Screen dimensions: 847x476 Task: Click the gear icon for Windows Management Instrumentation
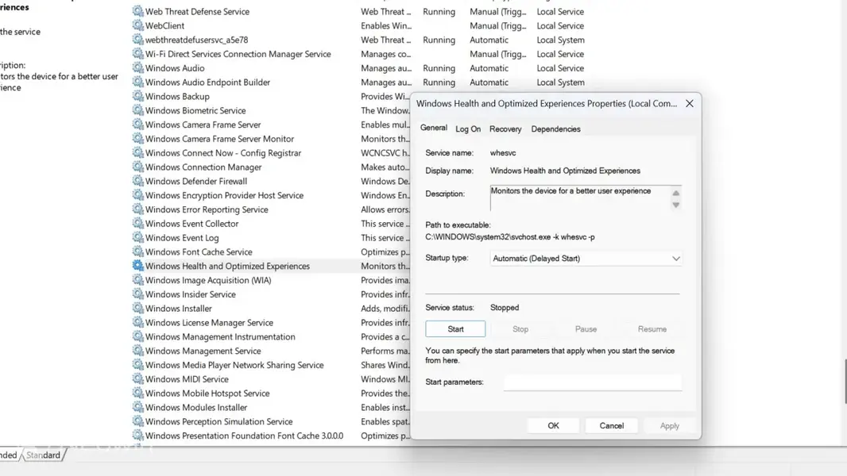[137, 336]
